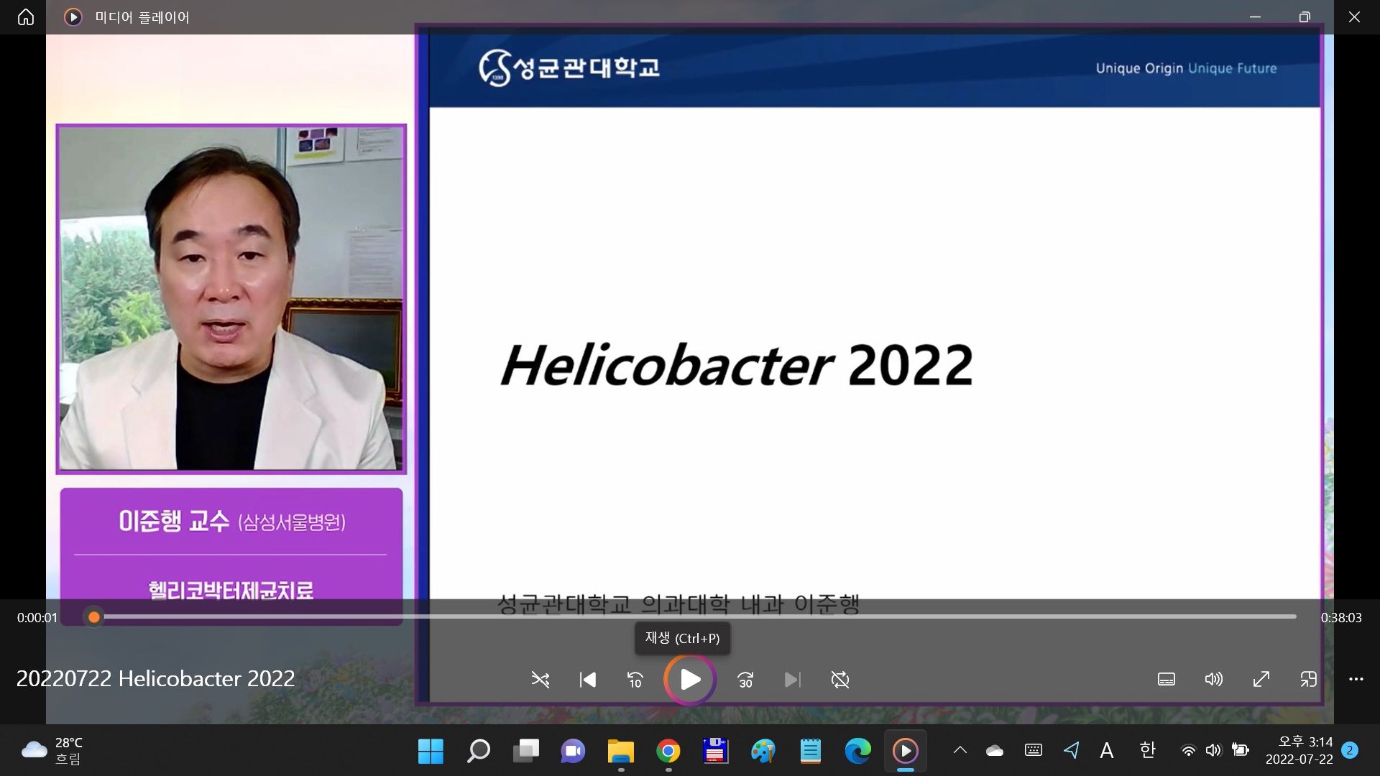The height and width of the screenshot is (776, 1380).
Task: Click the speaker's webcam video frame
Action: pos(231,299)
